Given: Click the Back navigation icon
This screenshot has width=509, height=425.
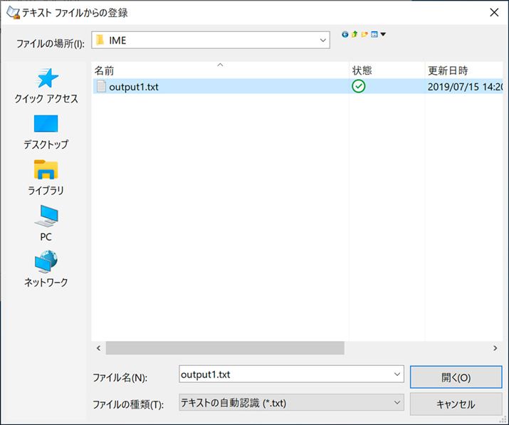Looking at the screenshot, I should click(345, 34).
